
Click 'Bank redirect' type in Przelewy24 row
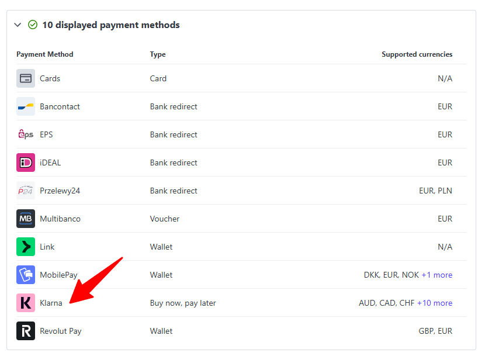174,191
